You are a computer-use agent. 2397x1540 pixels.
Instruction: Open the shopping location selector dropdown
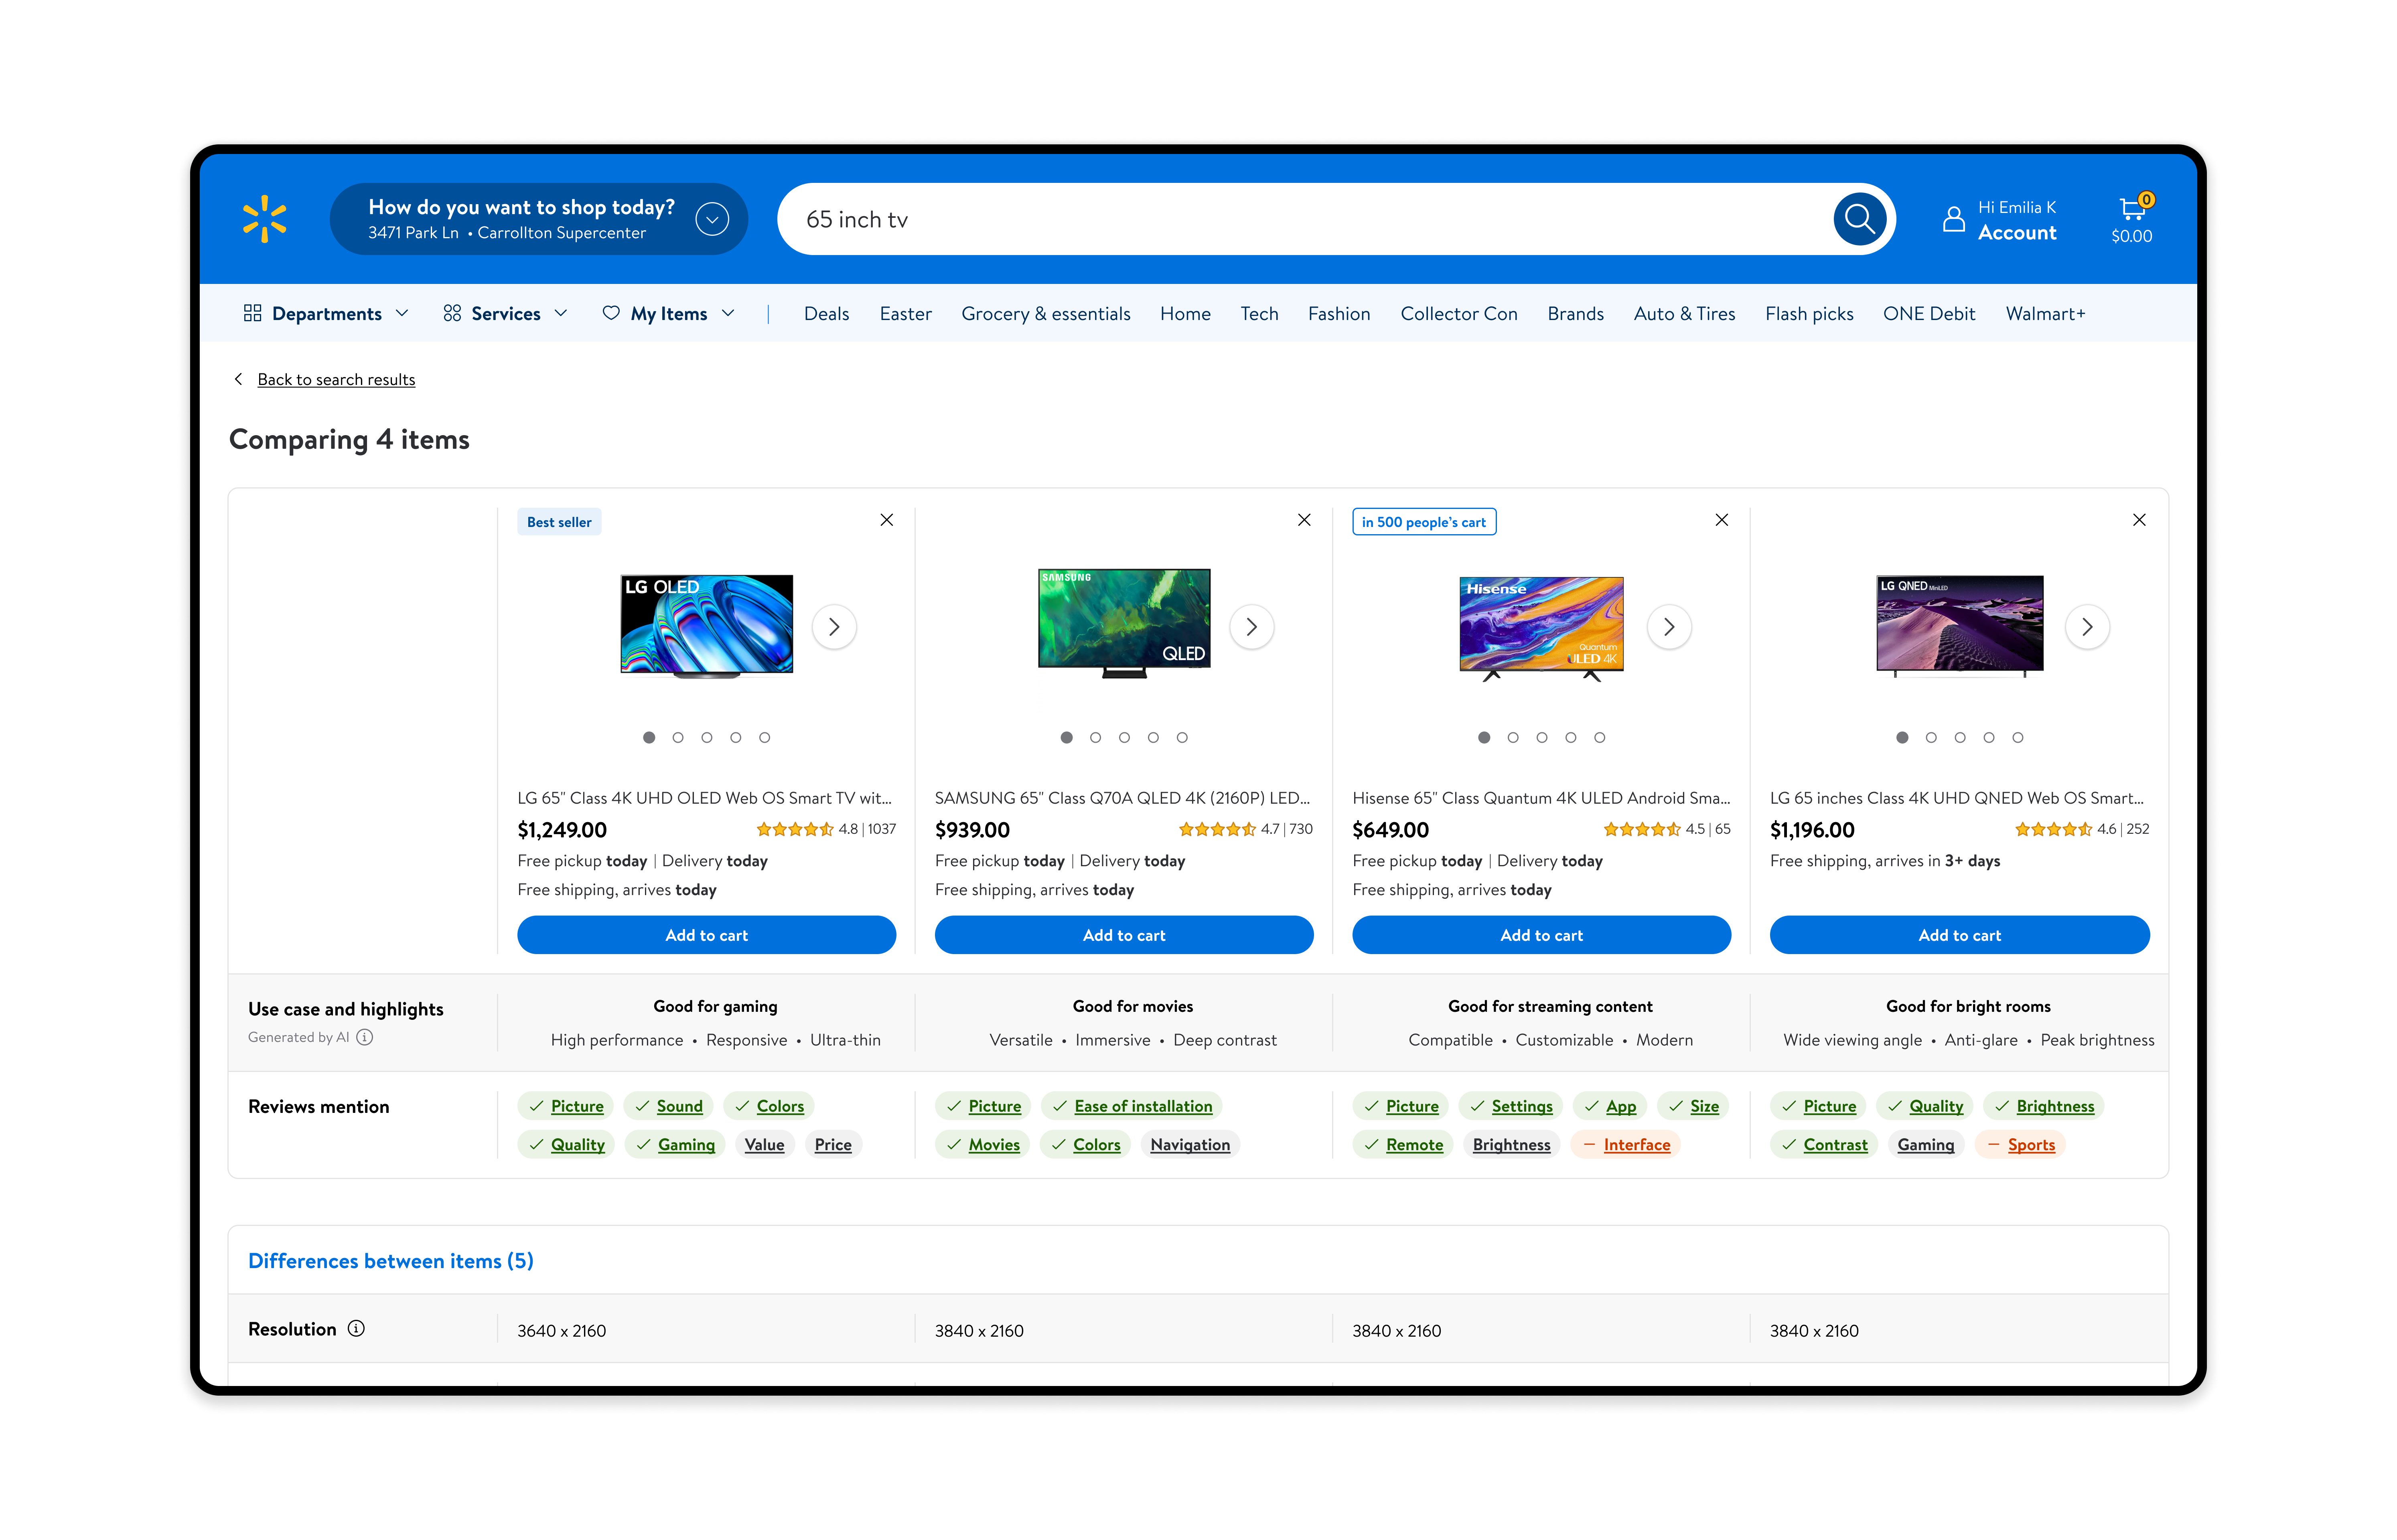click(x=712, y=219)
